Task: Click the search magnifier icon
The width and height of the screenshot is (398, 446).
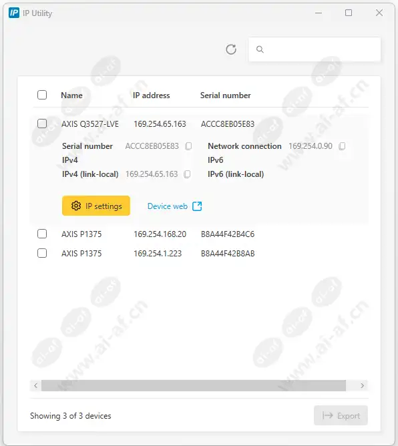Action: coord(260,49)
